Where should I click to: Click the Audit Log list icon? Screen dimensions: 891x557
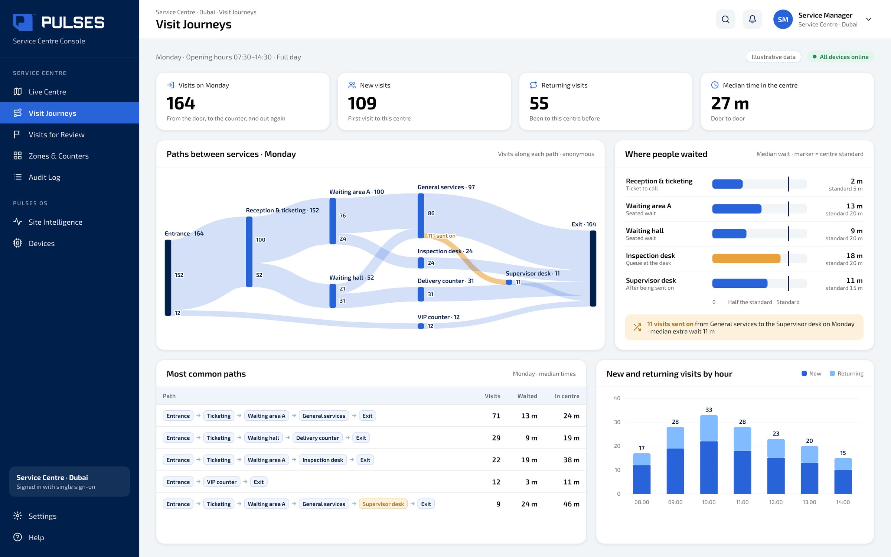pyautogui.click(x=17, y=177)
